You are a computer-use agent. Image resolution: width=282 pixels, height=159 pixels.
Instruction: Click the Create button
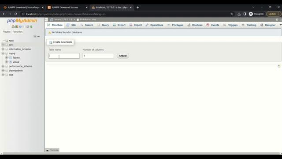[x=123, y=56]
